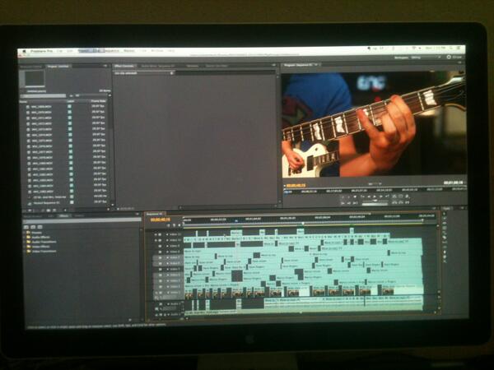Expand the Video 11 track header triangle

tap(167, 234)
